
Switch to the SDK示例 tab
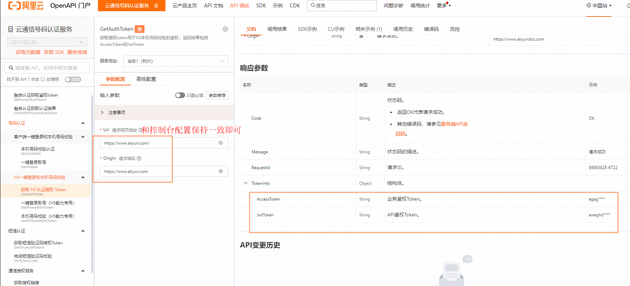point(307,29)
